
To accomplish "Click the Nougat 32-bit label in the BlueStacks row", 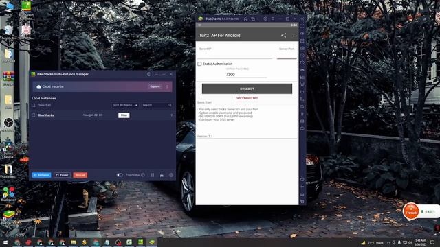I will point(93,115).
